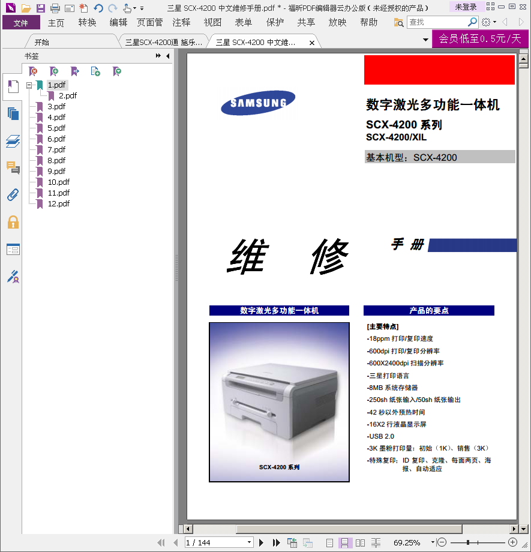Image resolution: width=531 pixels, height=552 pixels.
Task: Click the horizontal scrollbar thumb
Action: pyautogui.click(x=349, y=529)
